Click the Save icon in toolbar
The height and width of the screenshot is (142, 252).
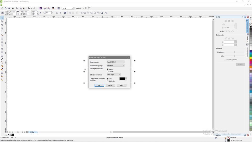pos(9,8)
